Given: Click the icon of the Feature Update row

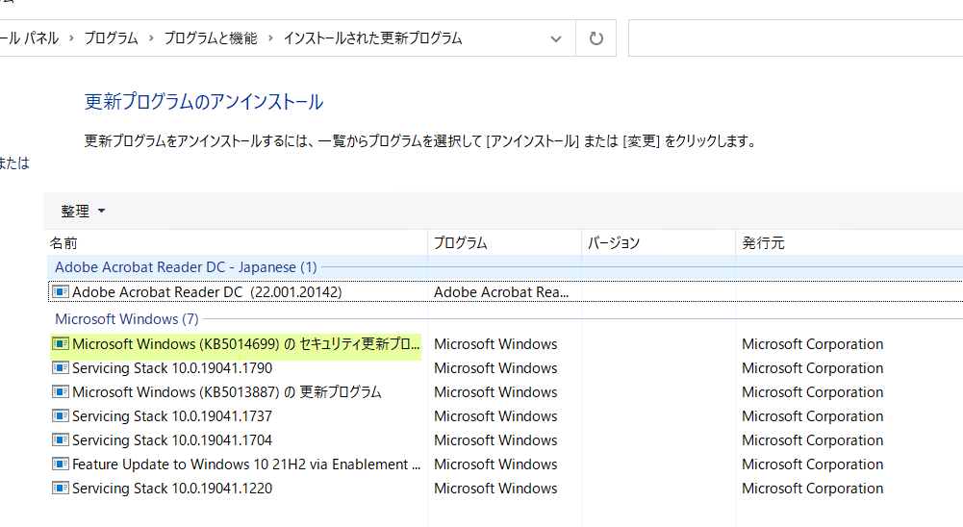Looking at the screenshot, I should tap(61, 464).
